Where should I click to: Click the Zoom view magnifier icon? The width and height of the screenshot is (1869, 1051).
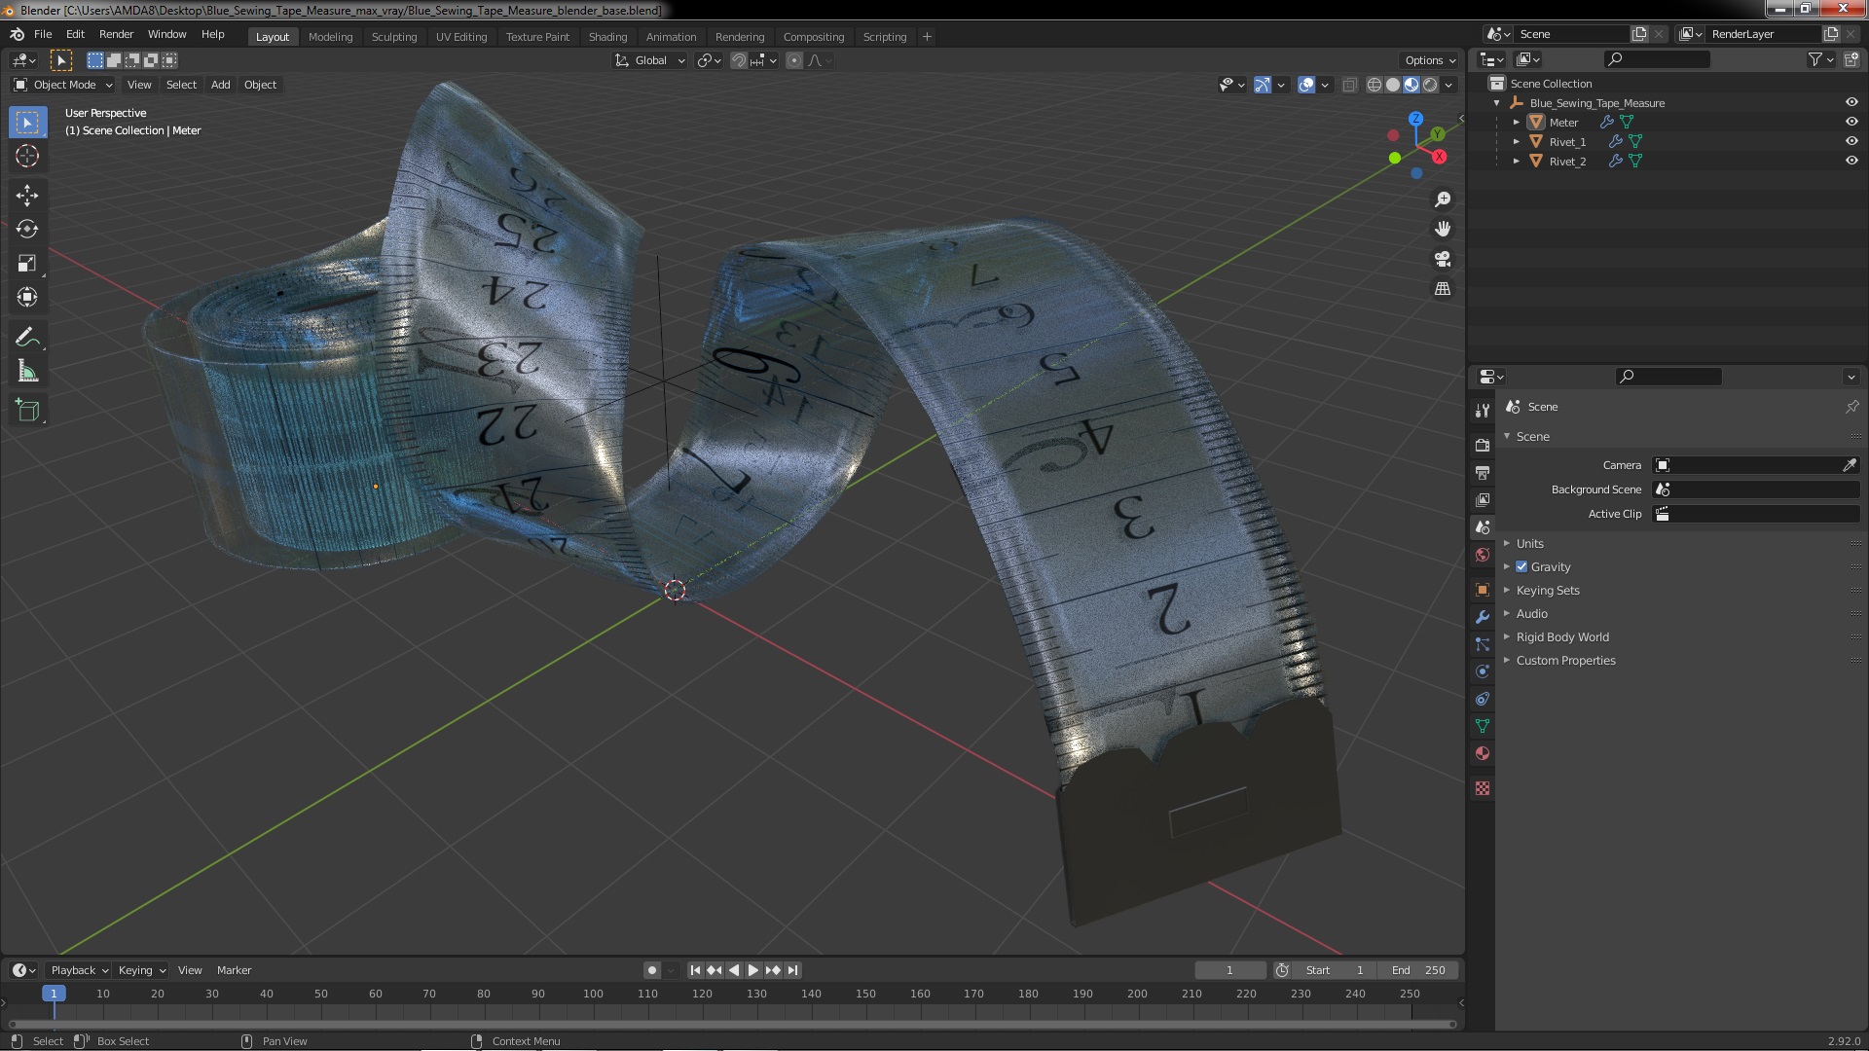pyautogui.click(x=1443, y=199)
